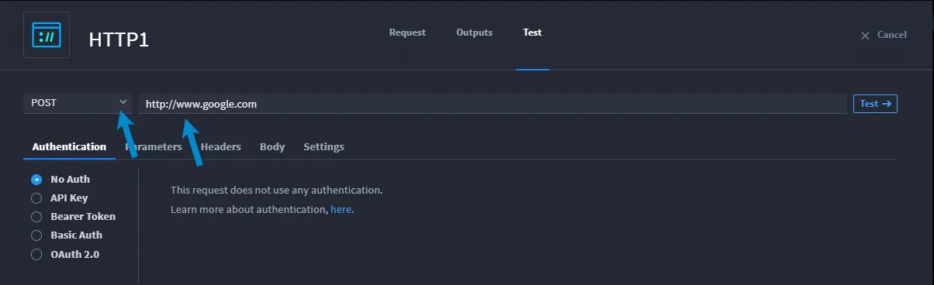This screenshot has height=285, width=934.
Task: Click 'This request does not use any authentication' text
Action: pos(276,190)
